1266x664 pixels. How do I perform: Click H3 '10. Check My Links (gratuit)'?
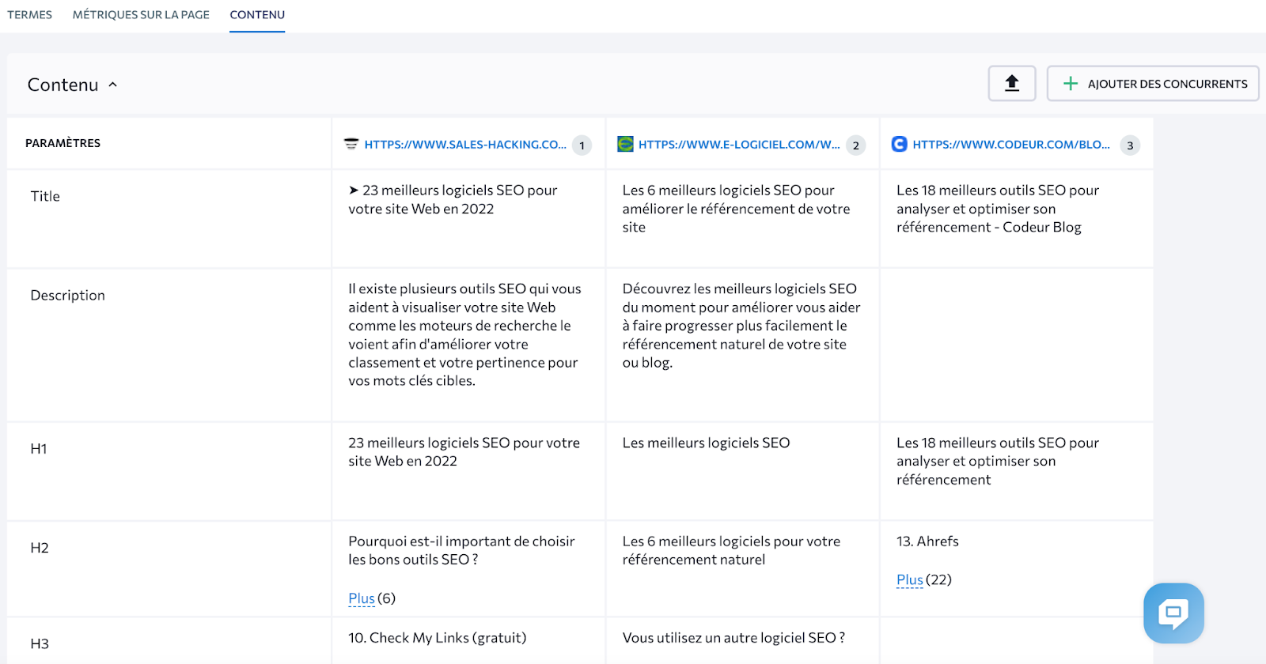pyautogui.click(x=438, y=638)
